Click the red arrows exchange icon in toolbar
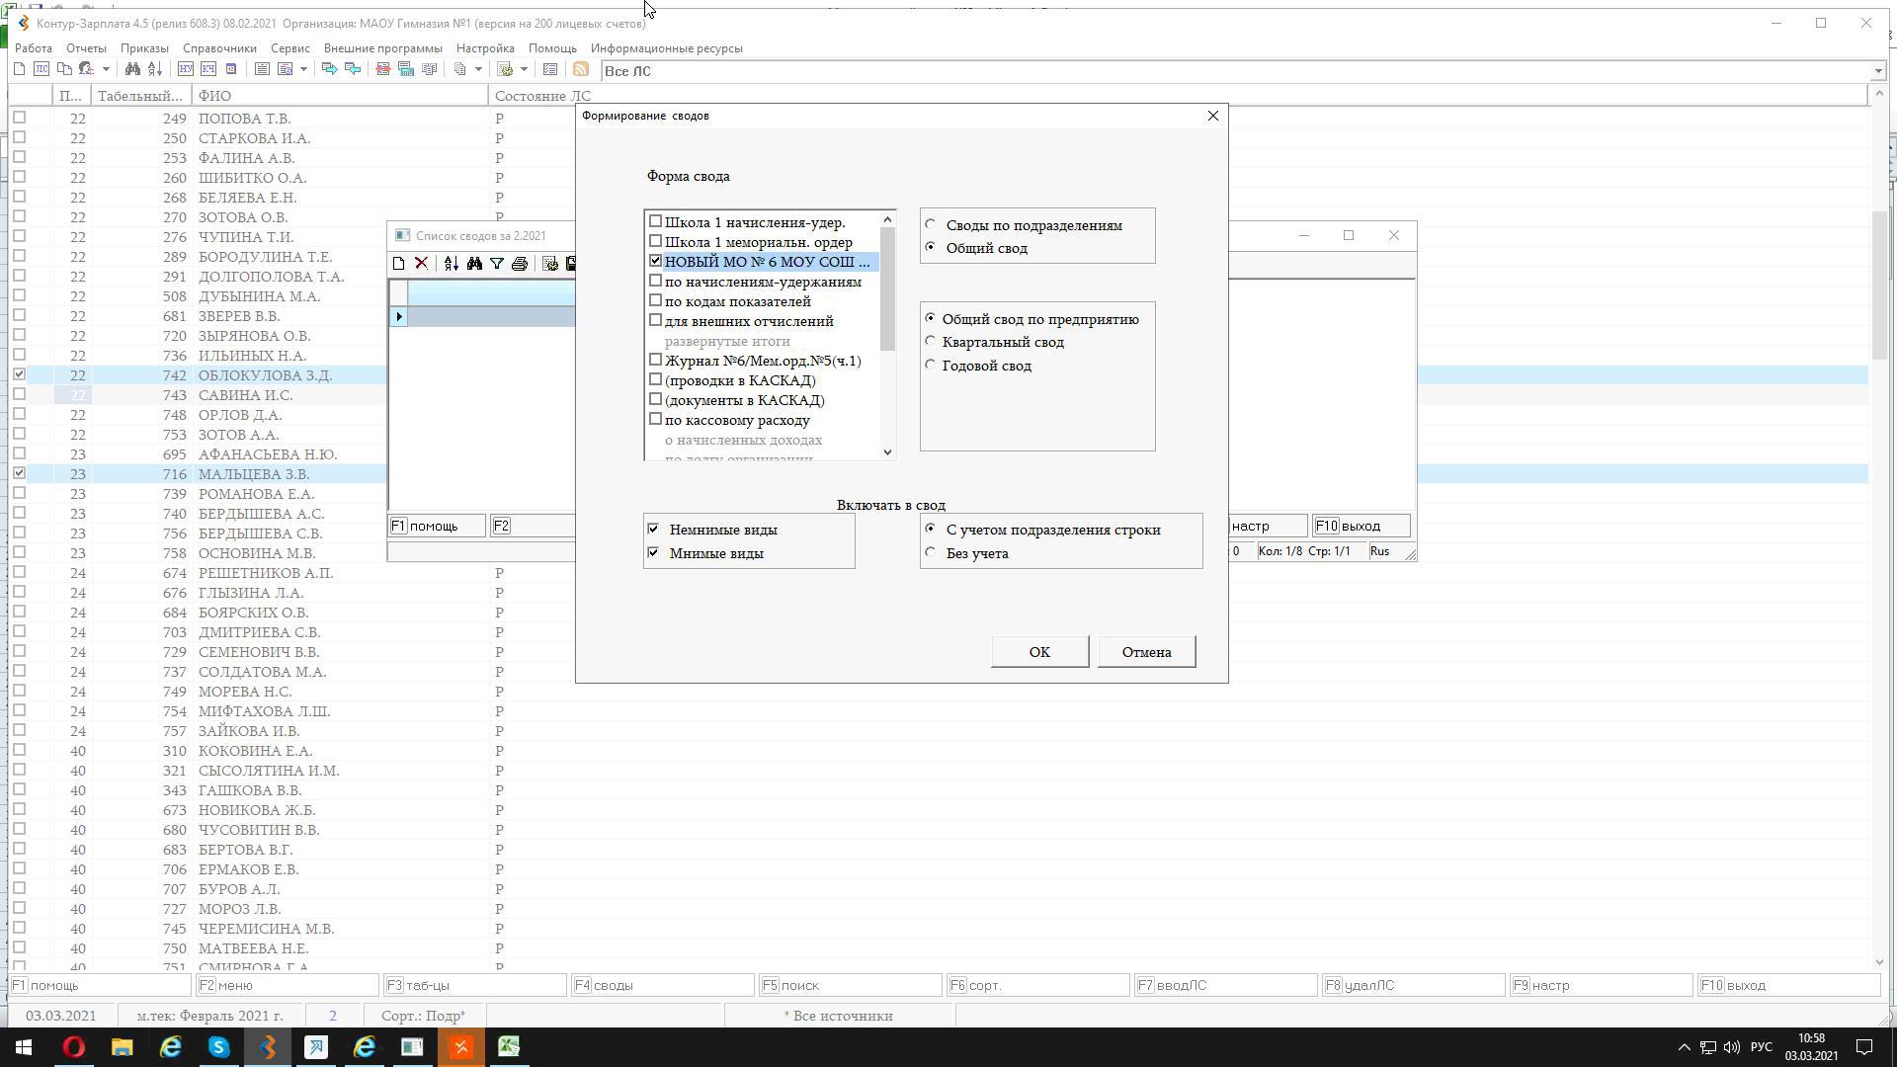 click(x=383, y=69)
